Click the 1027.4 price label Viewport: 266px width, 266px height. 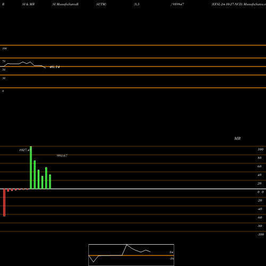coord(24,150)
